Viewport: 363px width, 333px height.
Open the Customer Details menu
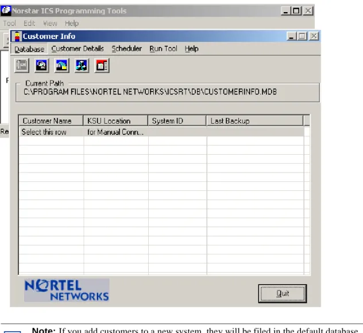point(78,49)
